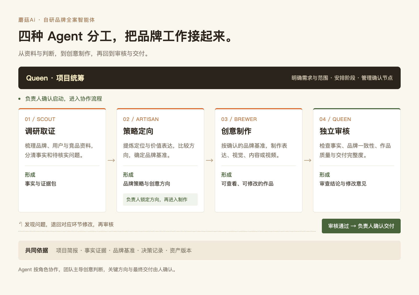Click the text 品牌策略与创意方向
Viewport: 419px width, 295px height.
147,184
